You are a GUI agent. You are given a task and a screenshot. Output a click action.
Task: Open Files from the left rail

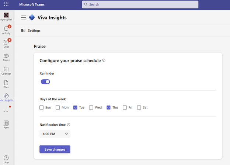coord(6,83)
